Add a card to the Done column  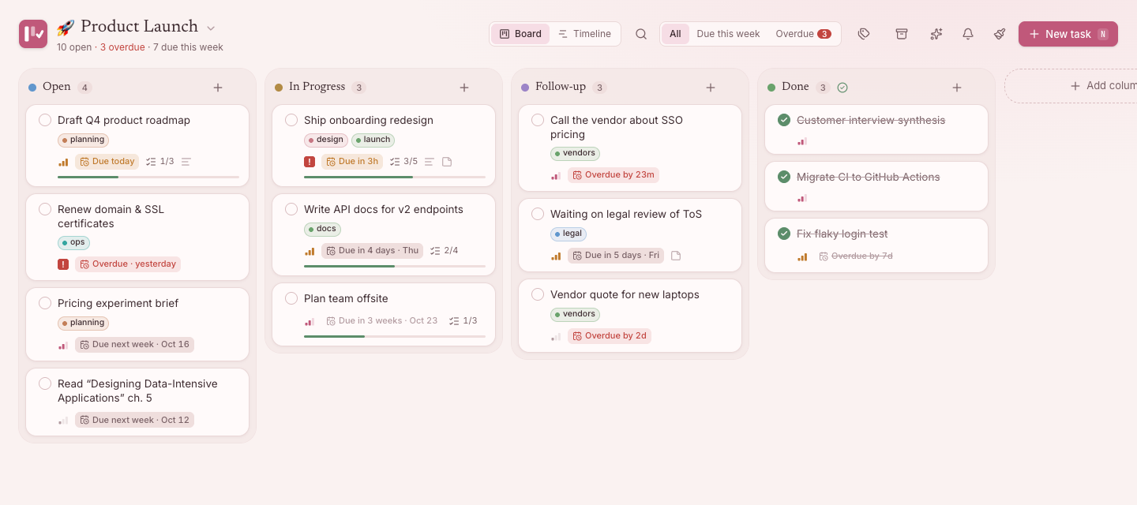pyautogui.click(x=957, y=88)
